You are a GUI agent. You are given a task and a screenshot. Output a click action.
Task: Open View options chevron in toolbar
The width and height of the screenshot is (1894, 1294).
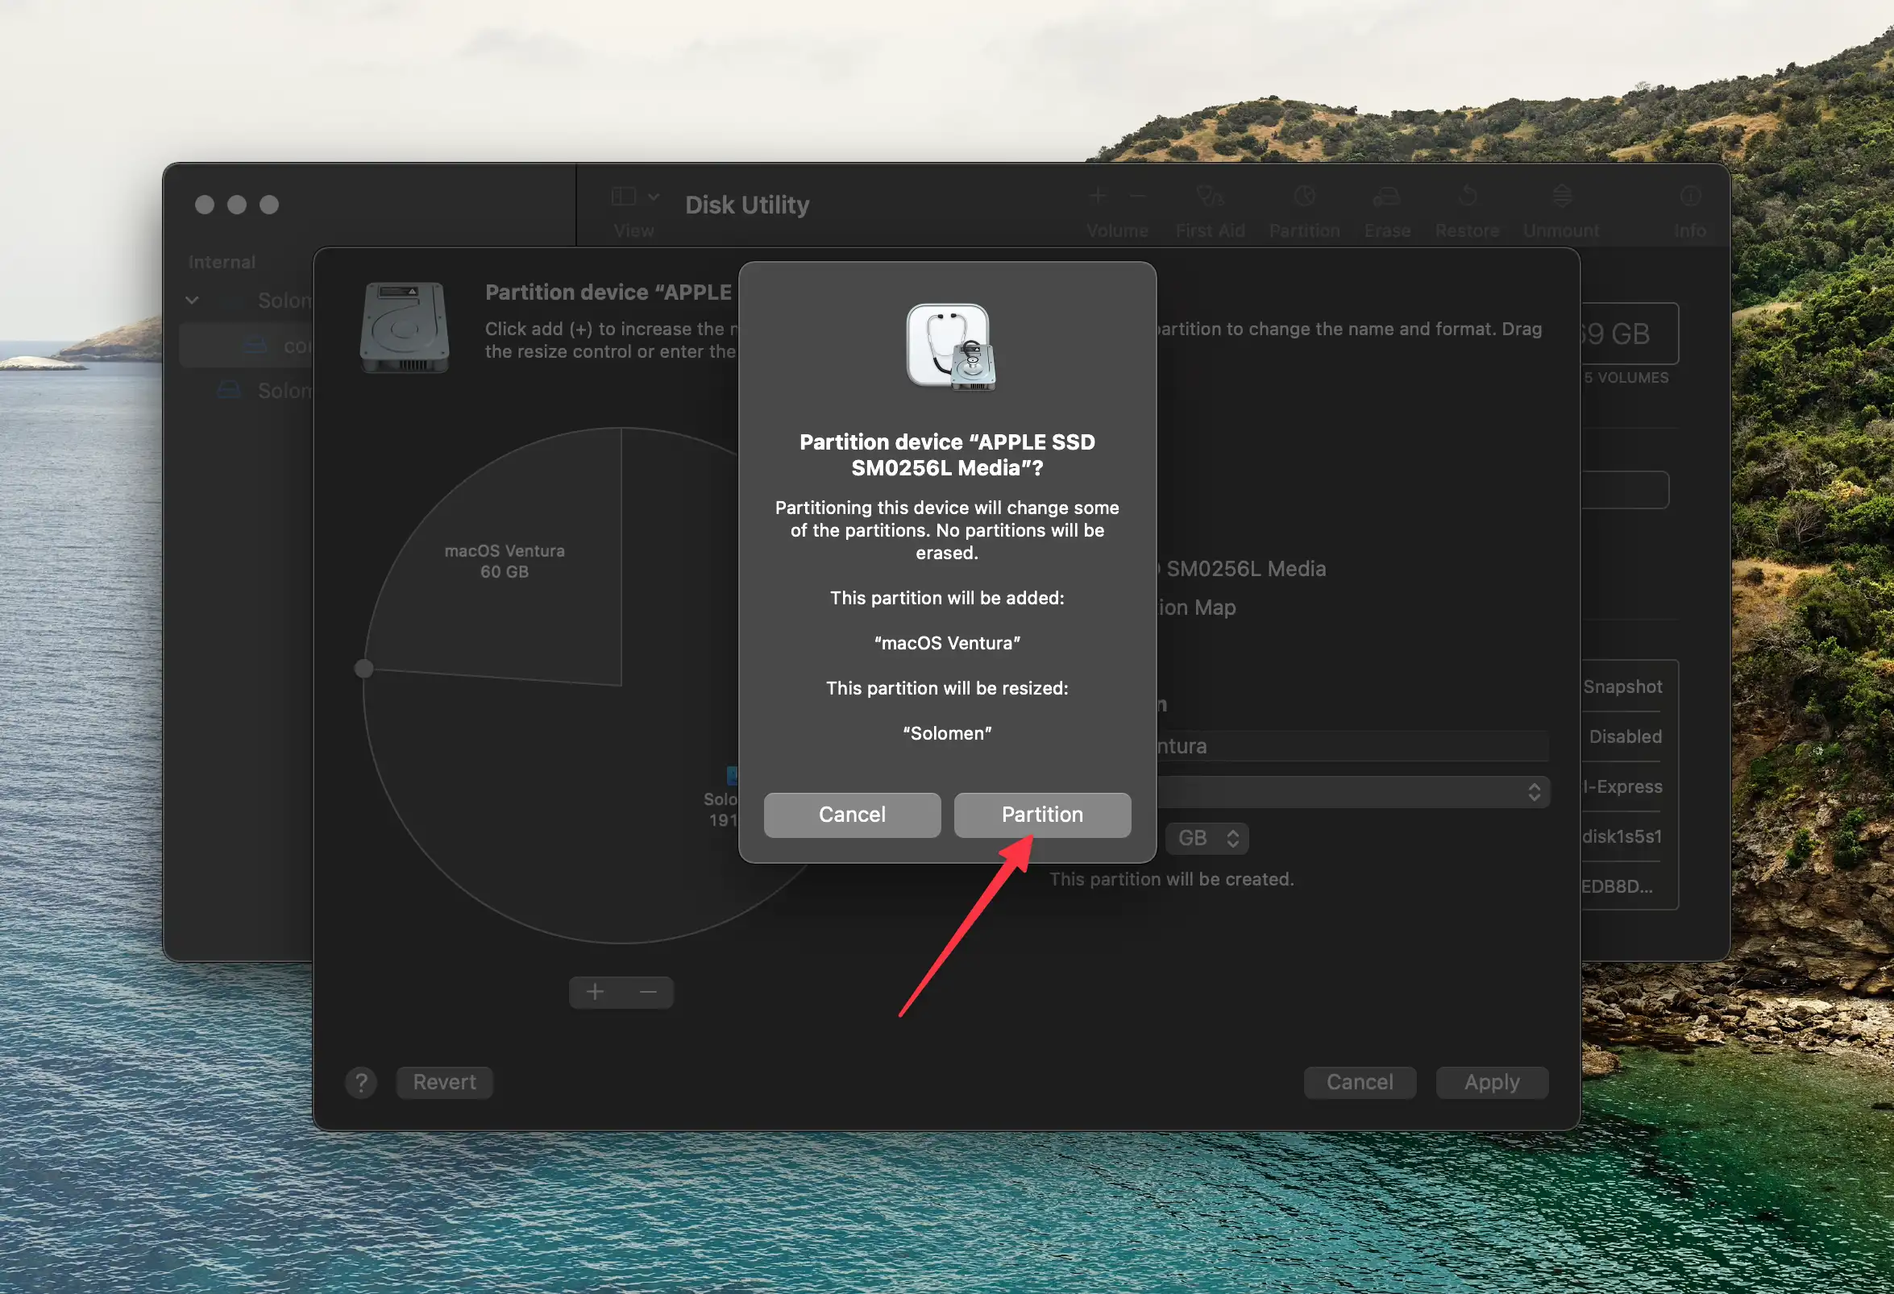click(654, 197)
